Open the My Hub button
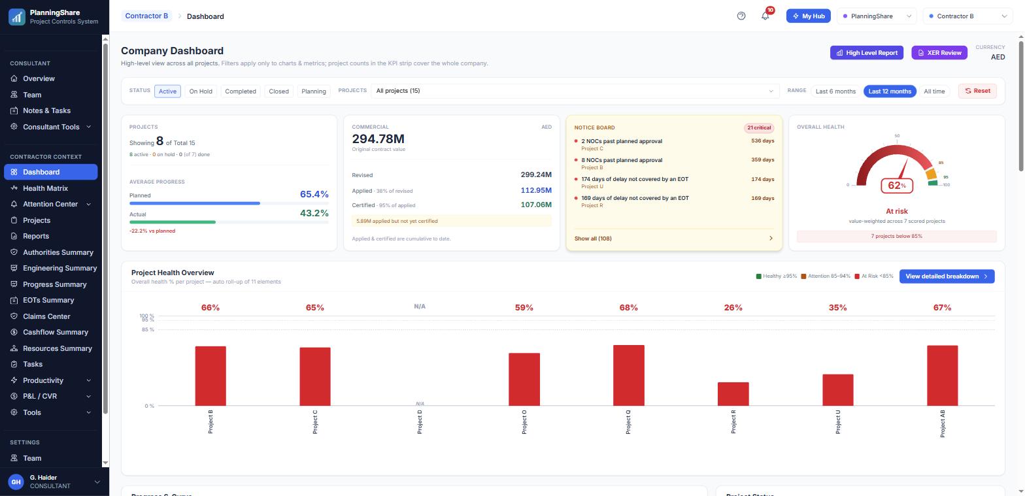Screen dimensions: 1025x496 coord(808,16)
